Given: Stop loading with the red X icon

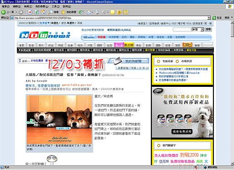Looking at the screenshot, I should (x=30, y=12).
